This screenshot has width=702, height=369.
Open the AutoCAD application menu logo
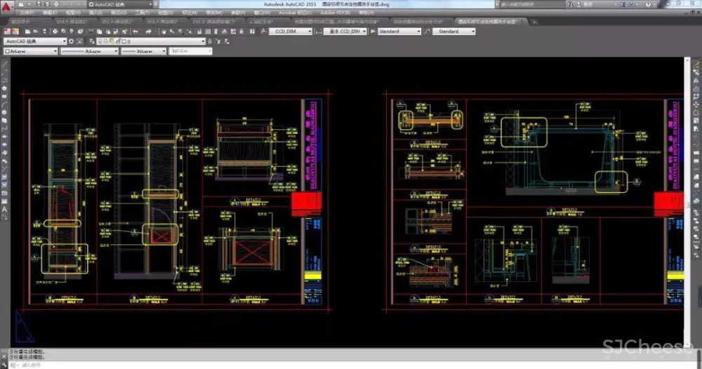click(6, 6)
